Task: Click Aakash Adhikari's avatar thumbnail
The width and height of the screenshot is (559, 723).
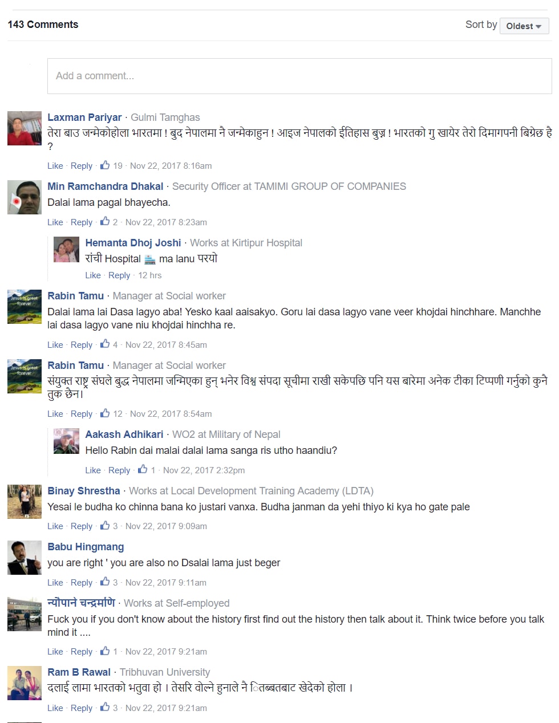Action: (66, 441)
